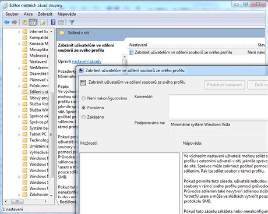This screenshot has width=268, height=214.
Task: Select the Možnosti folder in tree
Action: 35,55
